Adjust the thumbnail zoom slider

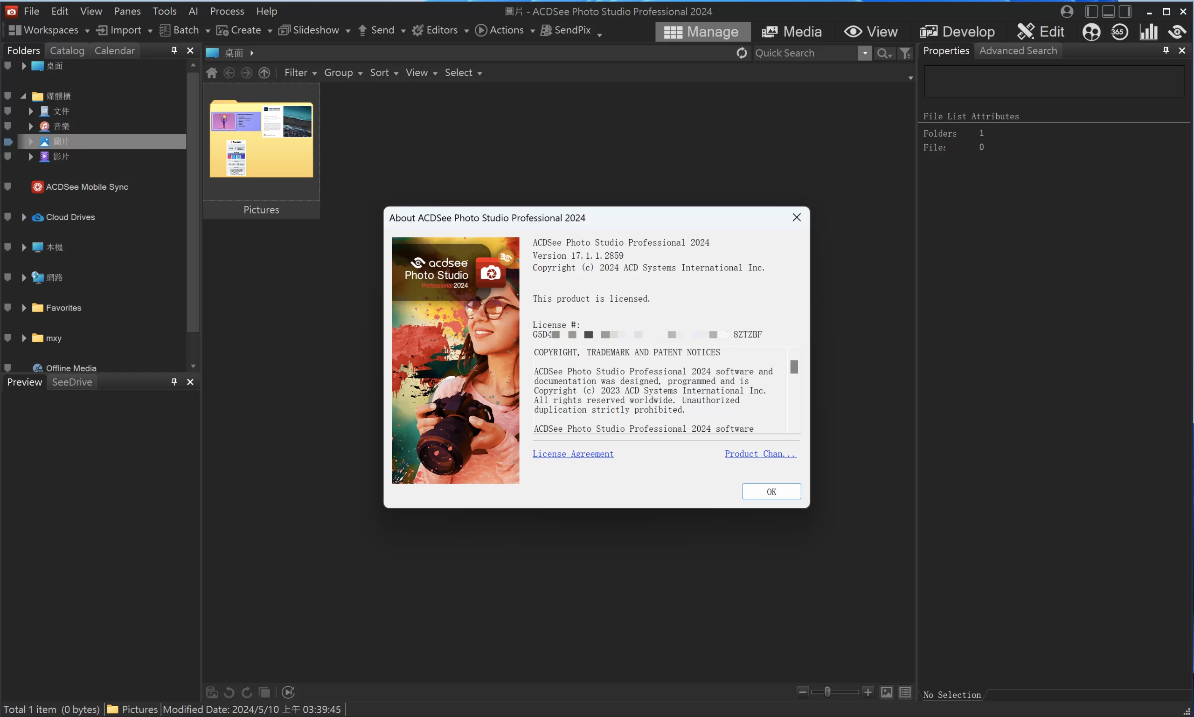[827, 692]
